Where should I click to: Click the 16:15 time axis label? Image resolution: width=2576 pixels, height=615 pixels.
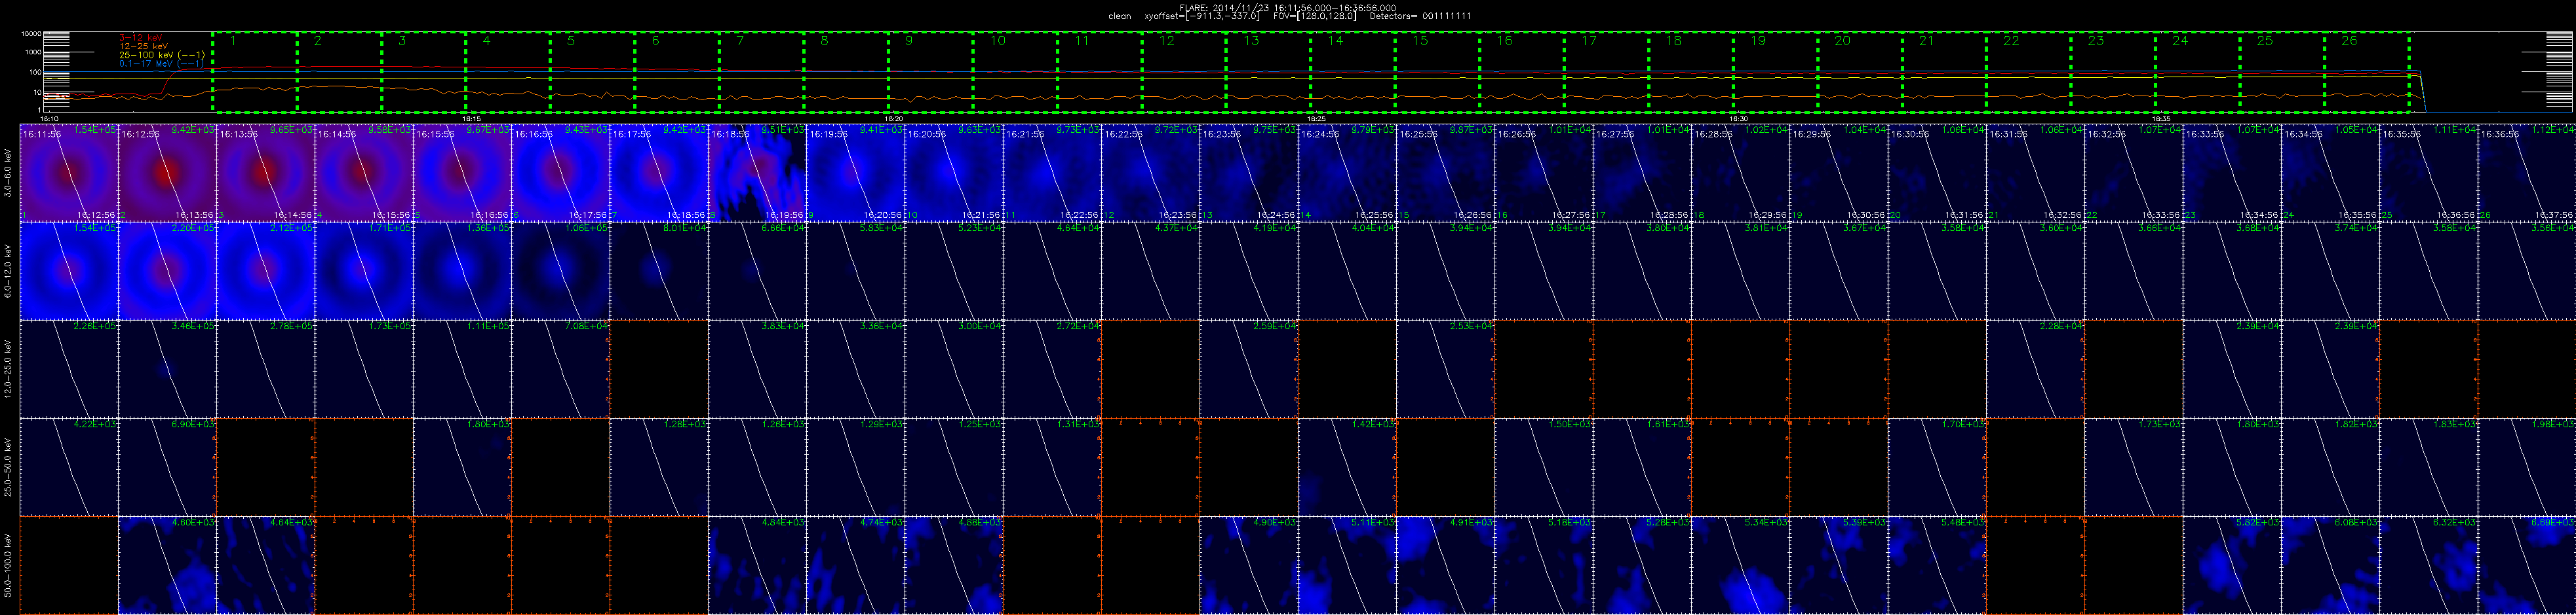click(x=471, y=119)
